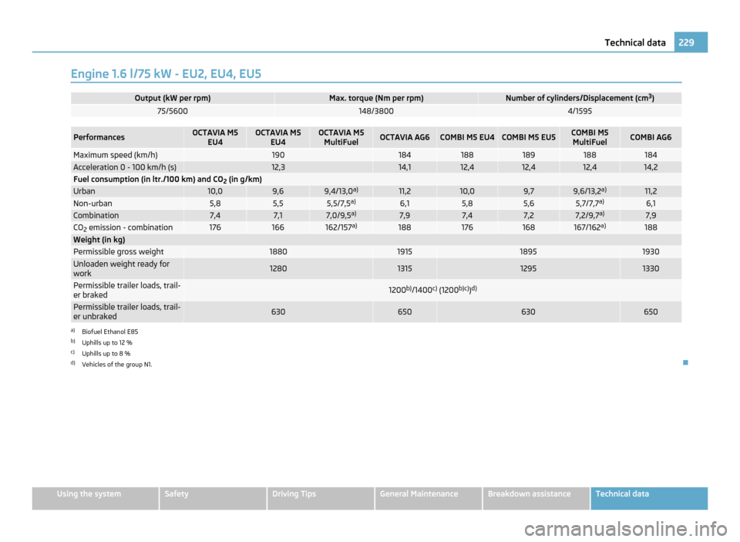Click the maximum speed value 190
Screen dimensions: 740x542
coord(278,155)
